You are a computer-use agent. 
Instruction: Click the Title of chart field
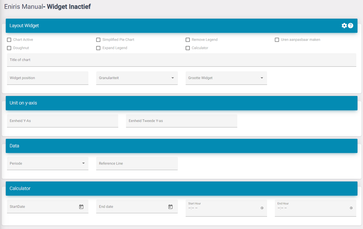coord(181,60)
